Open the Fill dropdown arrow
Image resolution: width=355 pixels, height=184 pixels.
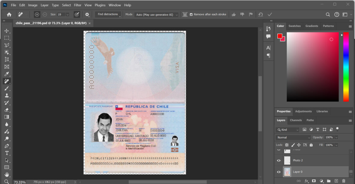click(336, 145)
